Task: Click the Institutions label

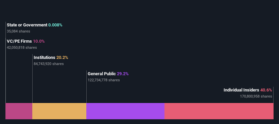Action: (x=45, y=58)
